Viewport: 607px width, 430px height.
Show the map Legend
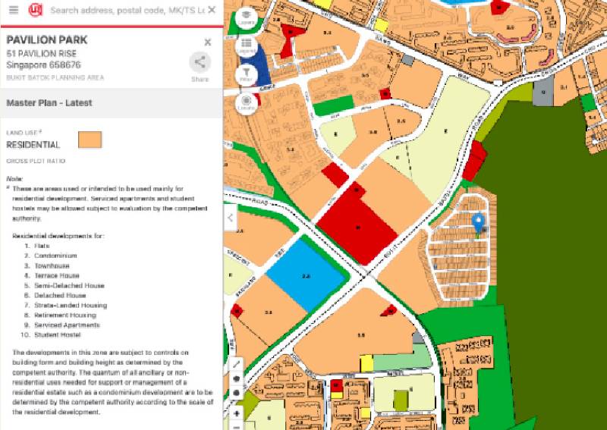pos(246,47)
